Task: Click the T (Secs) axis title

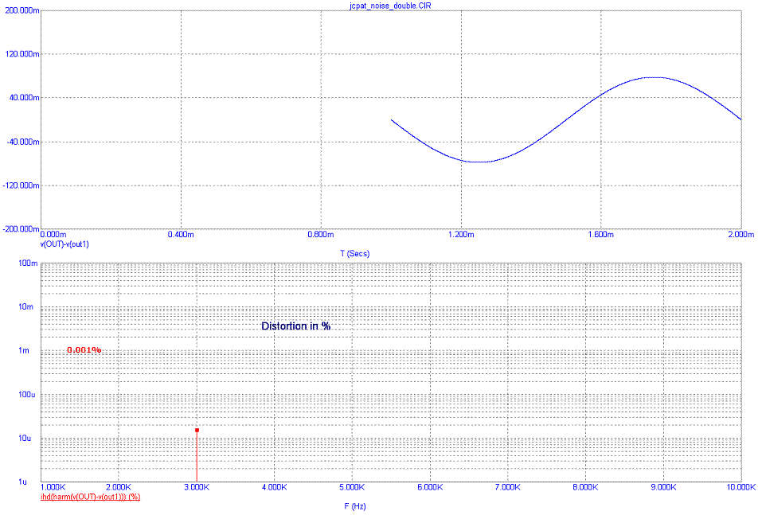Action: pos(355,253)
